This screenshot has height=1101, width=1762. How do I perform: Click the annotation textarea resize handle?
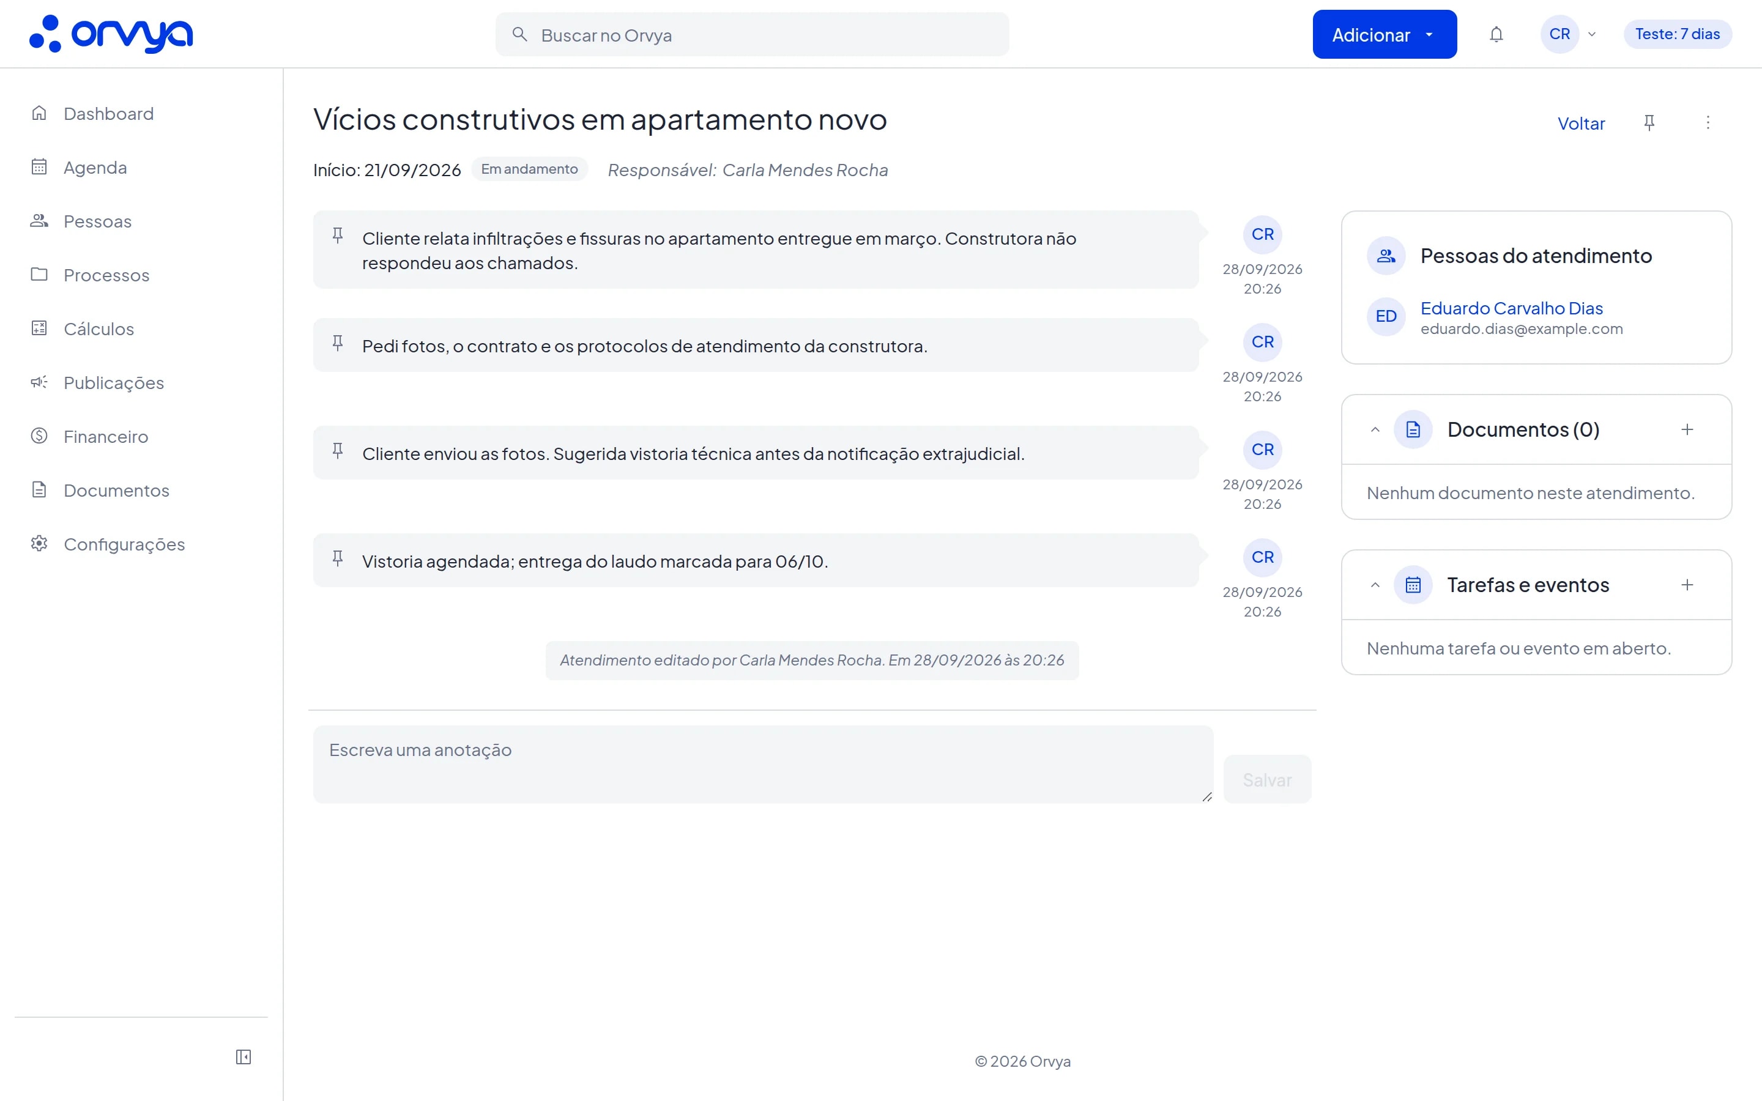click(x=1206, y=796)
